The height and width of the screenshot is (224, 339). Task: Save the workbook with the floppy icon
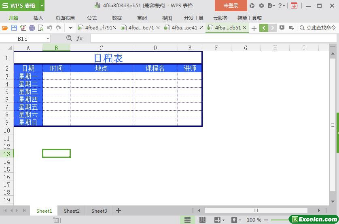click(x=14, y=28)
